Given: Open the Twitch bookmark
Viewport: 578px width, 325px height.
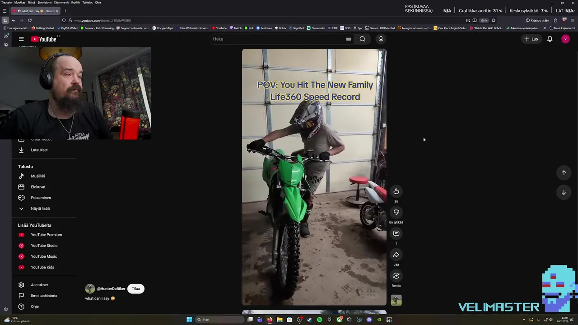Looking at the screenshot, I should point(235,28).
